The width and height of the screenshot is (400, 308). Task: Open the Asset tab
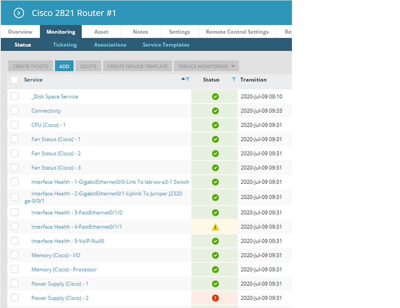tap(101, 32)
